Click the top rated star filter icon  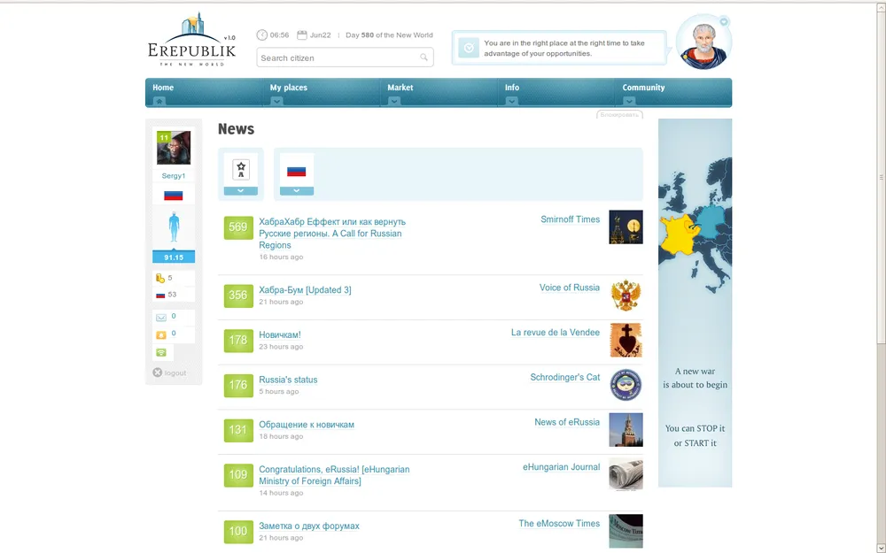241,169
